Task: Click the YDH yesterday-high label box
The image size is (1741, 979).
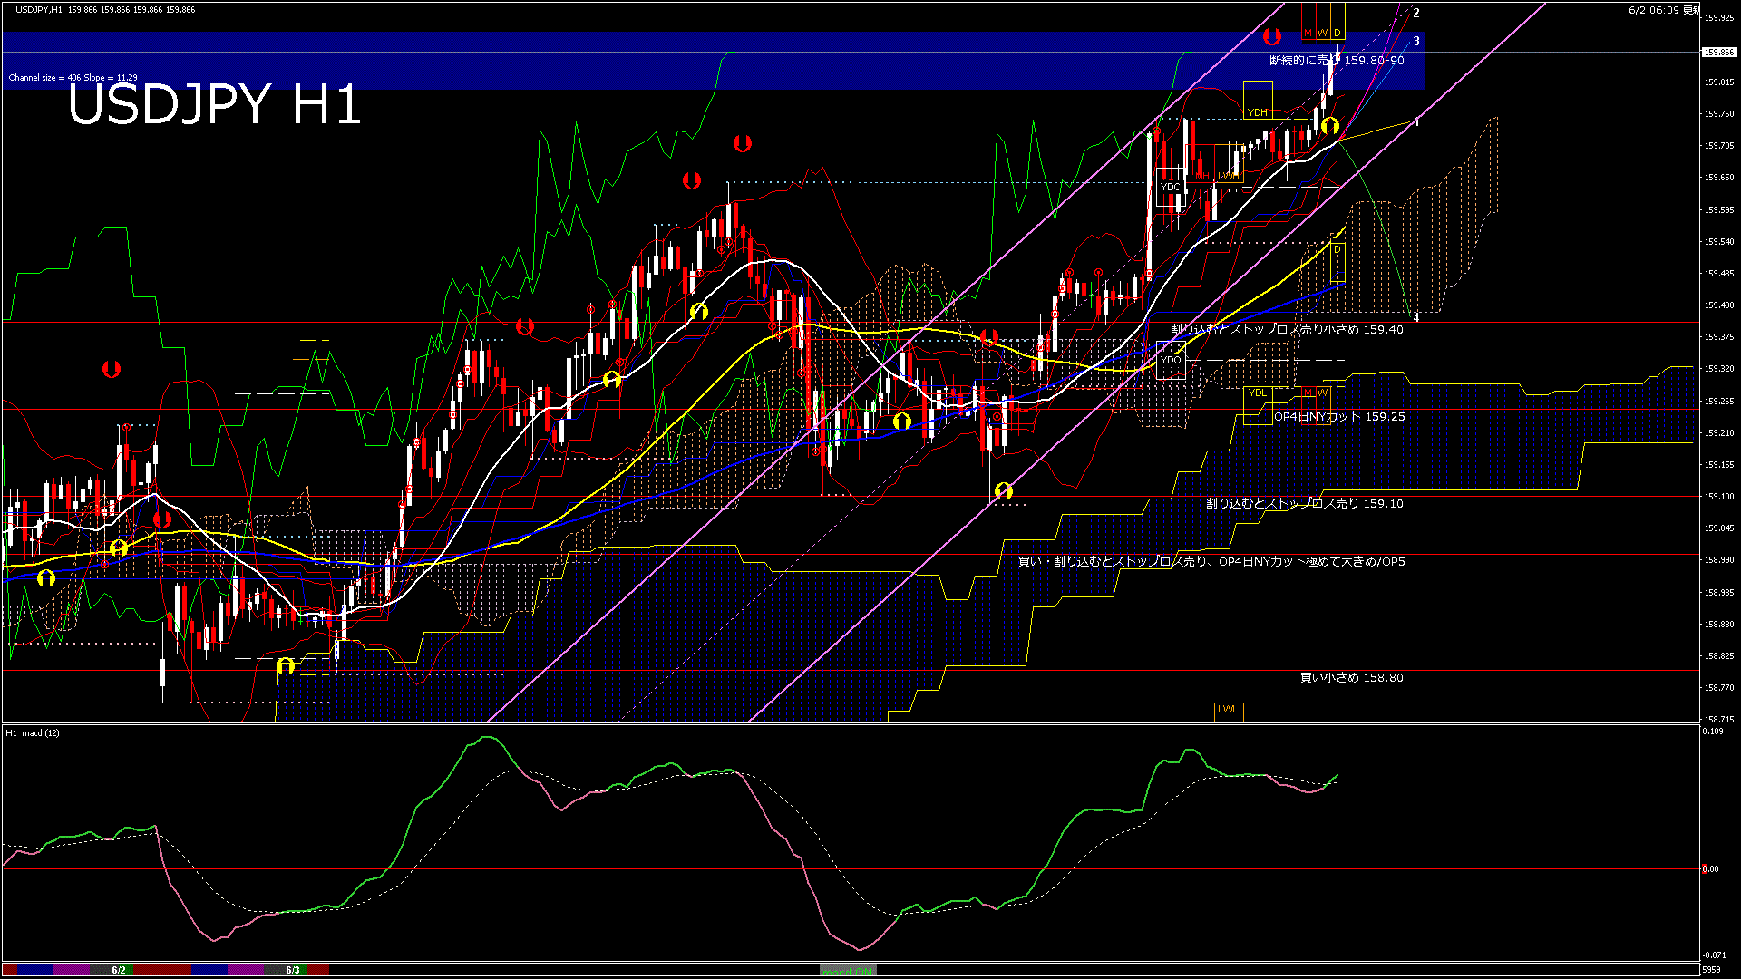Action: [1258, 98]
